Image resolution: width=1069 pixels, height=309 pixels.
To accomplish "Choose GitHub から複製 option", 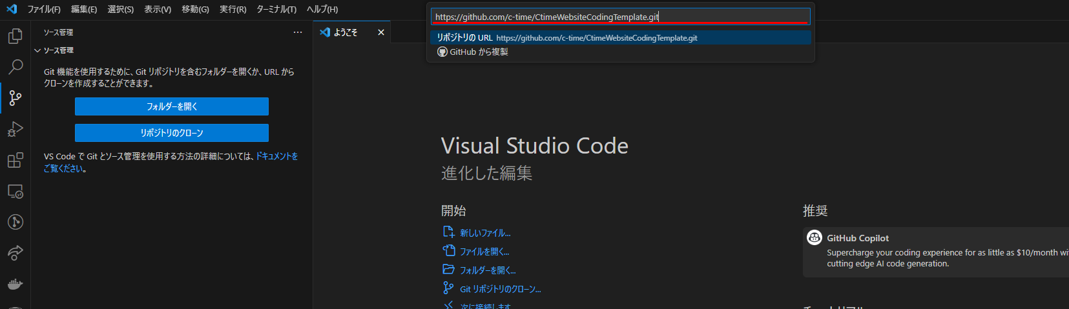I will coord(479,52).
